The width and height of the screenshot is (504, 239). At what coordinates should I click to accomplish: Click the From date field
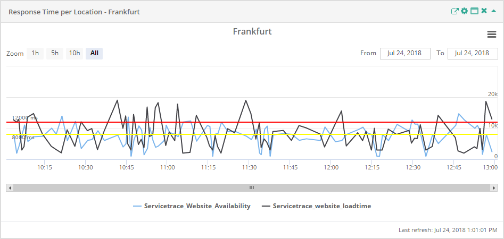pyautogui.click(x=404, y=53)
